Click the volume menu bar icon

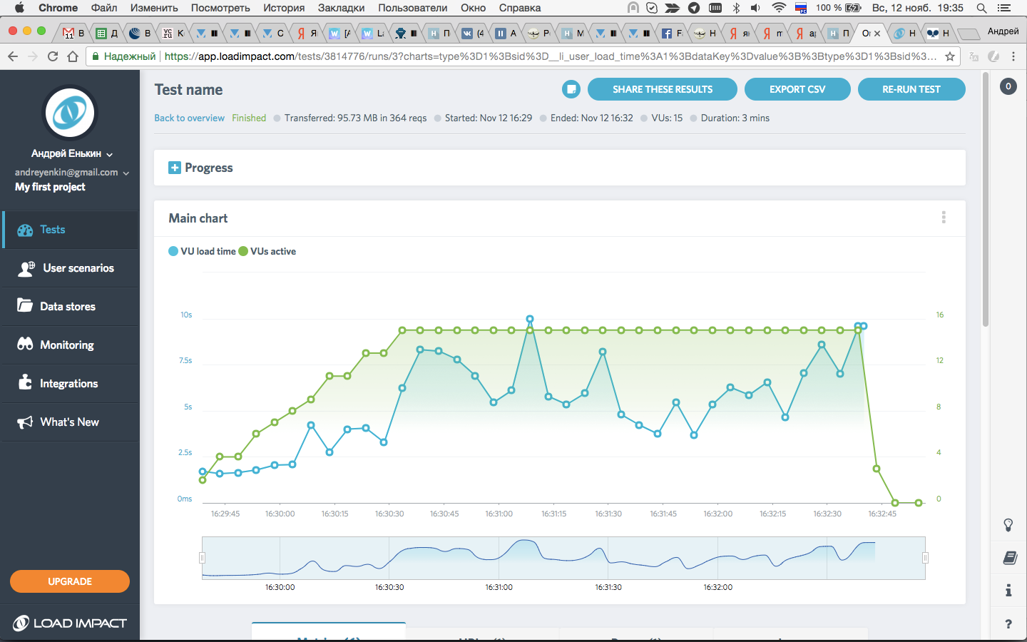pyautogui.click(x=756, y=8)
